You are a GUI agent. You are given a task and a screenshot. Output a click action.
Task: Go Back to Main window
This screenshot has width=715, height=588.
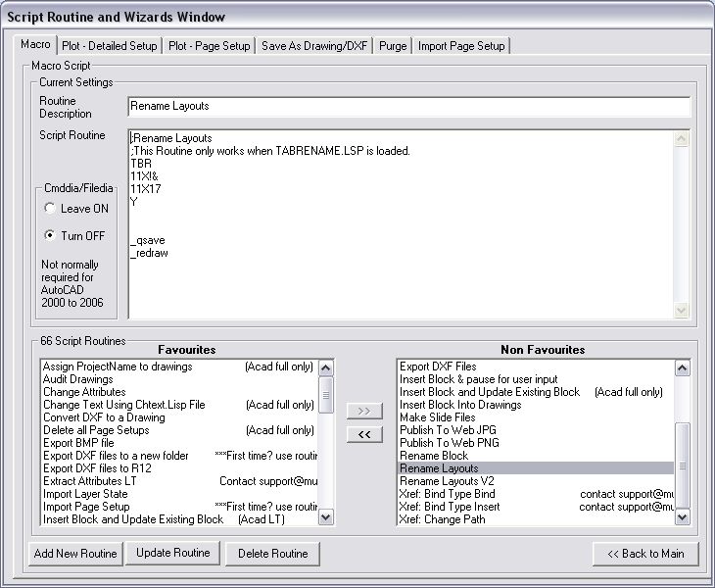[644, 554]
